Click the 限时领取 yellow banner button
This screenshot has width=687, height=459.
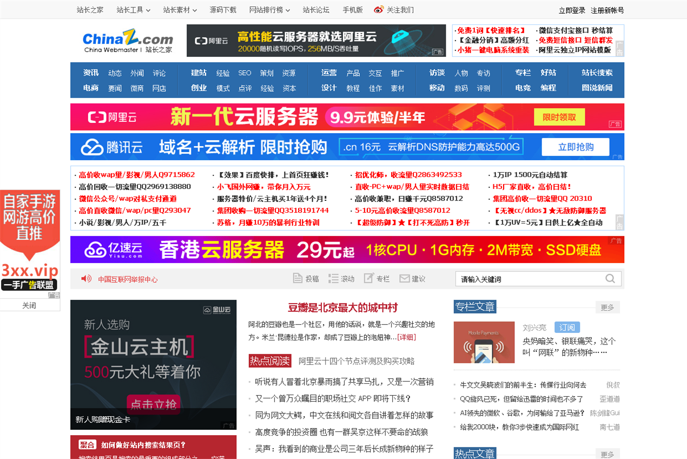(x=559, y=117)
